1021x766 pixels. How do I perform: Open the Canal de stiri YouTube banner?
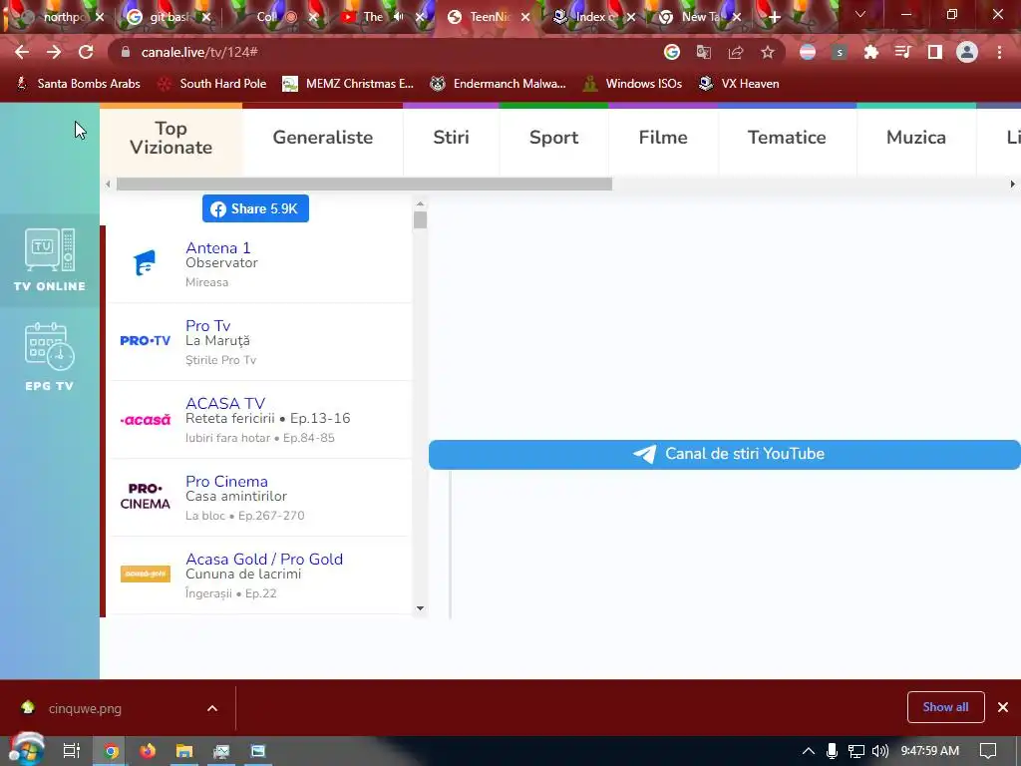[724, 454]
